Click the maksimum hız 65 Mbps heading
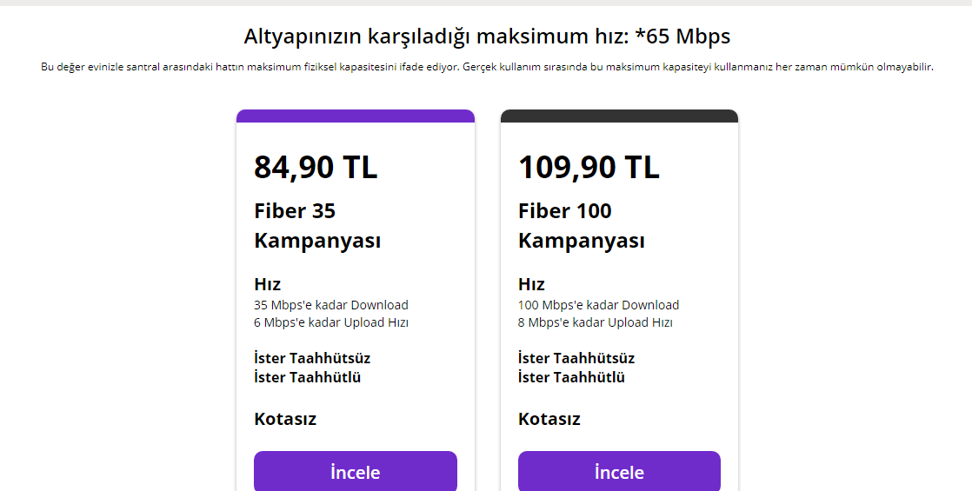Image resolution: width=972 pixels, height=491 pixels. (487, 36)
